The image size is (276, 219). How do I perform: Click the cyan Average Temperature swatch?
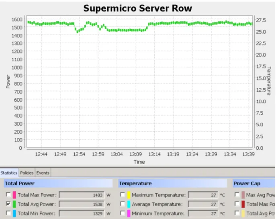pos(129,204)
